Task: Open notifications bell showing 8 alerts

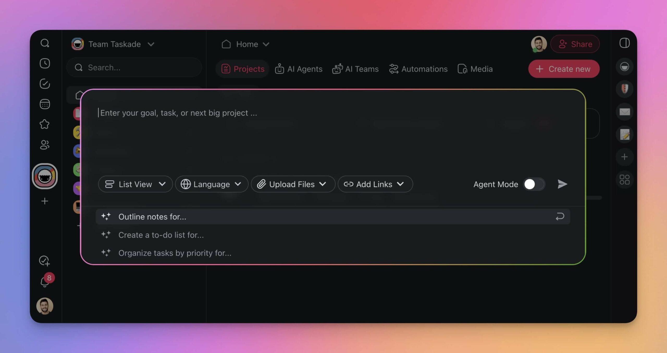Action: click(x=45, y=282)
